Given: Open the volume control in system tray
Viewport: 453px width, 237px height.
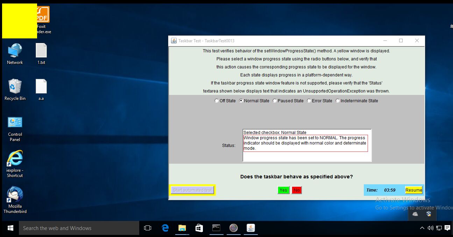Looking at the screenshot, I should coord(431,228).
